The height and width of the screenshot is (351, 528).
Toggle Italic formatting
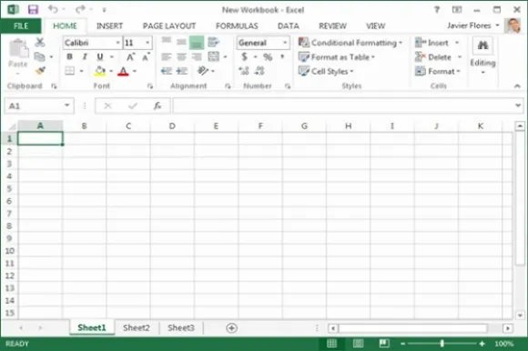click(x=85, y=56)
